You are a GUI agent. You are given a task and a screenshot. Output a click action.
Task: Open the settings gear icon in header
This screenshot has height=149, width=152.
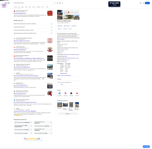coord(141,3)
